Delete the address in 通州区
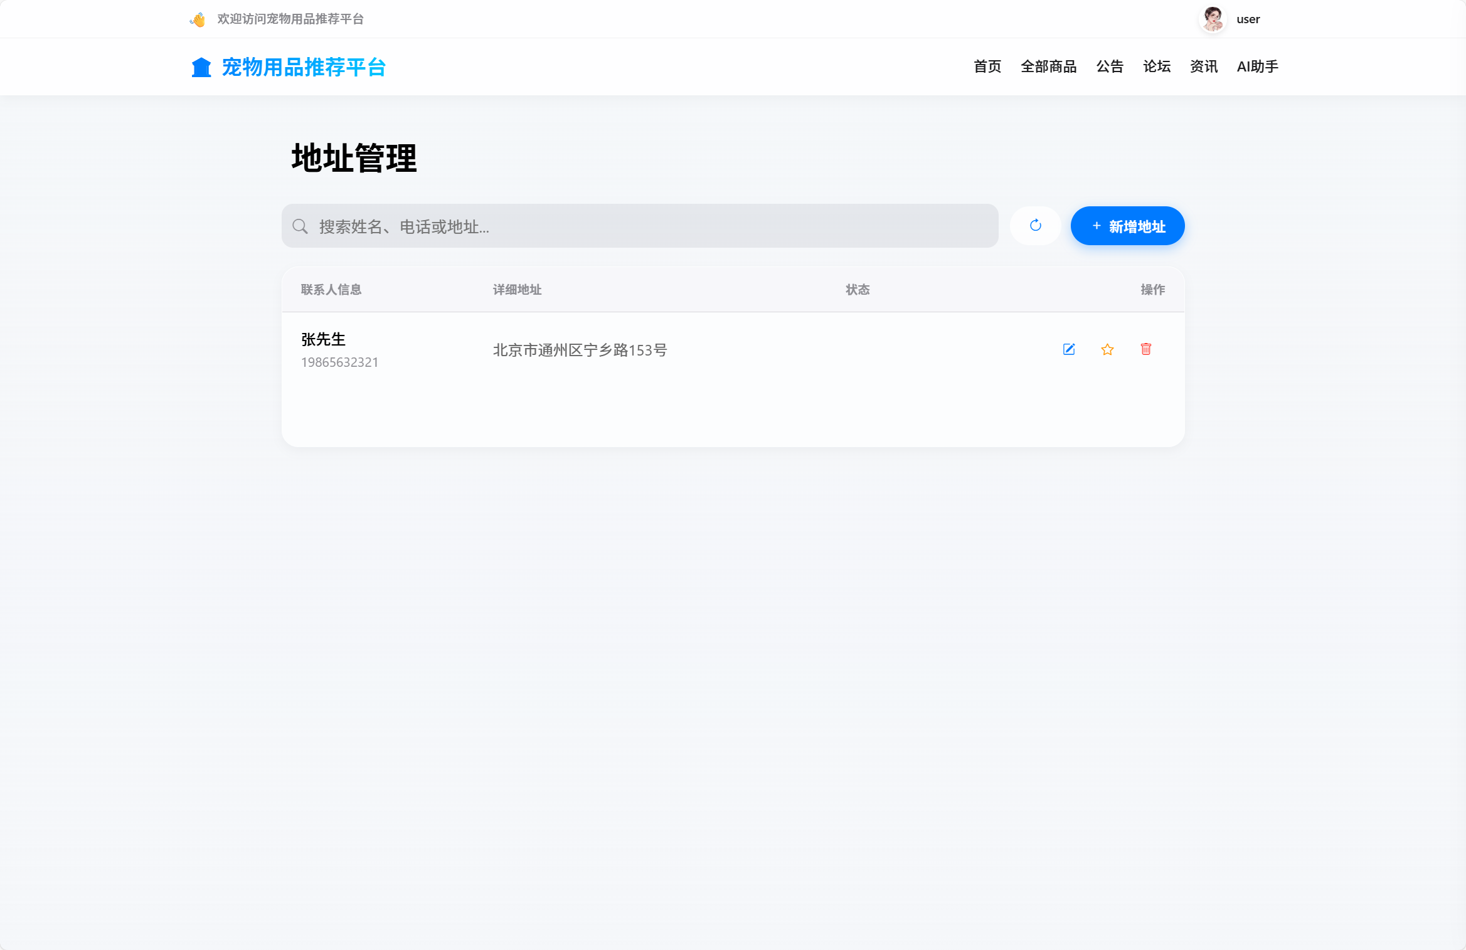The width and height of the screenshot is (1466, 950). (x=1146, y=349)
